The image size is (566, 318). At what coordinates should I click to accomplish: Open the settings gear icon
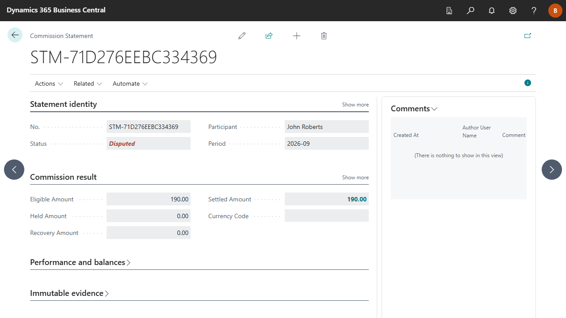(513, 11)
